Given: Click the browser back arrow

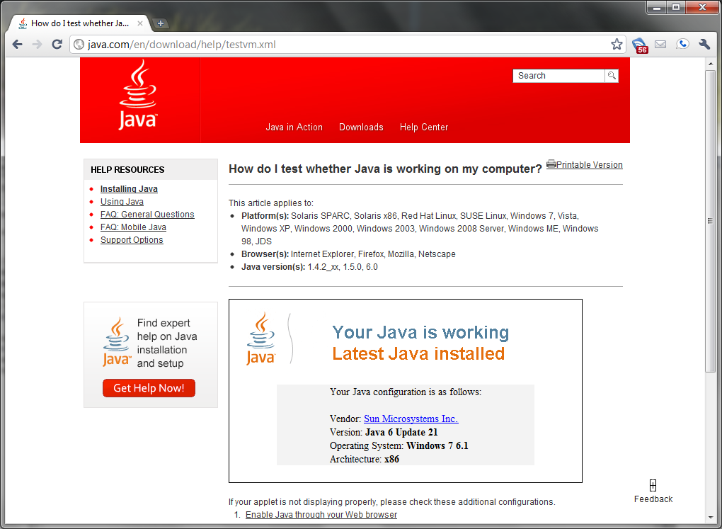Looking at the screenshot, I should pyautogui.click(x=18, y=45).
